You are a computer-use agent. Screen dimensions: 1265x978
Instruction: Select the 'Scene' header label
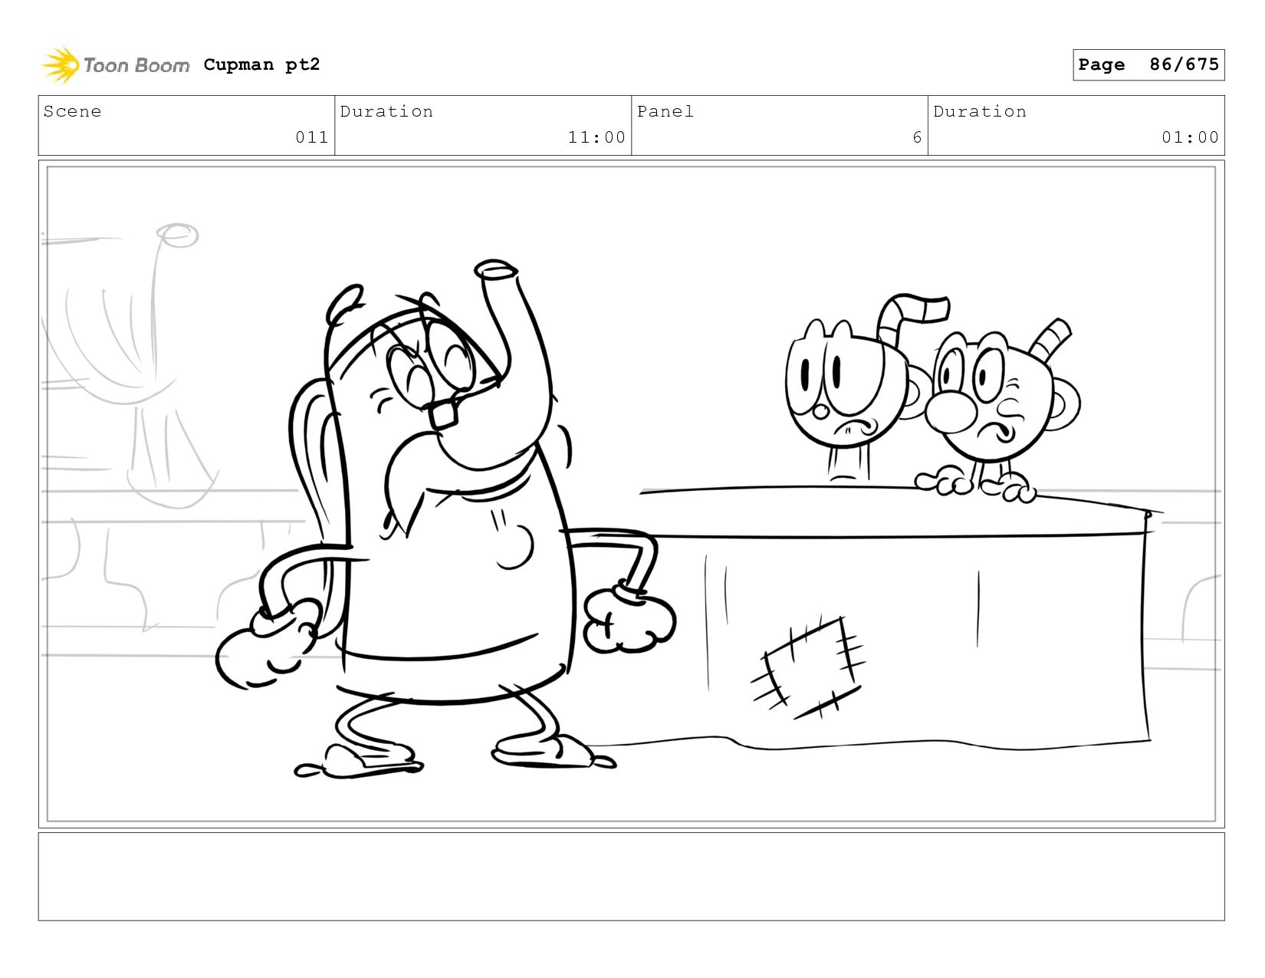(x=72, y=111)
